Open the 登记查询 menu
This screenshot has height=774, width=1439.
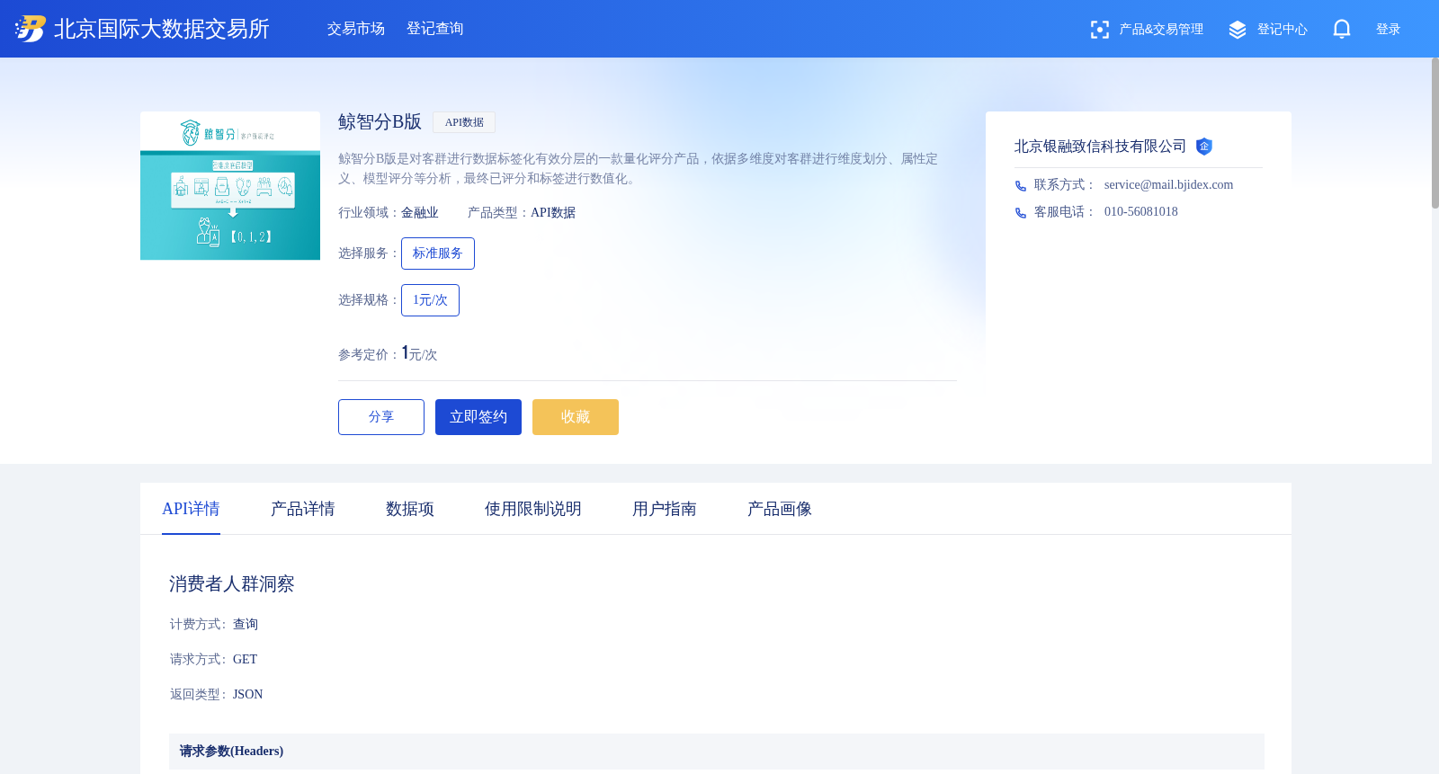click(x=435, y=29)
